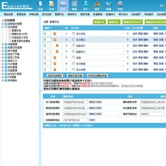
Task: Click the 修改栏目顺序 button
Action: 55,76
